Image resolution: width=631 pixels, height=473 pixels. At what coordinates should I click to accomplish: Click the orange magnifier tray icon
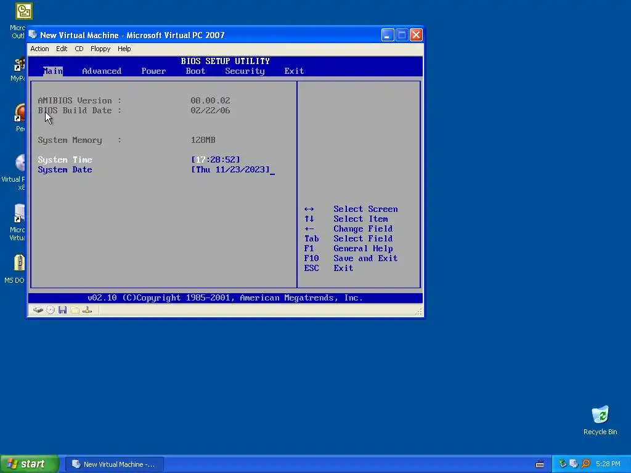click(585, 464)
